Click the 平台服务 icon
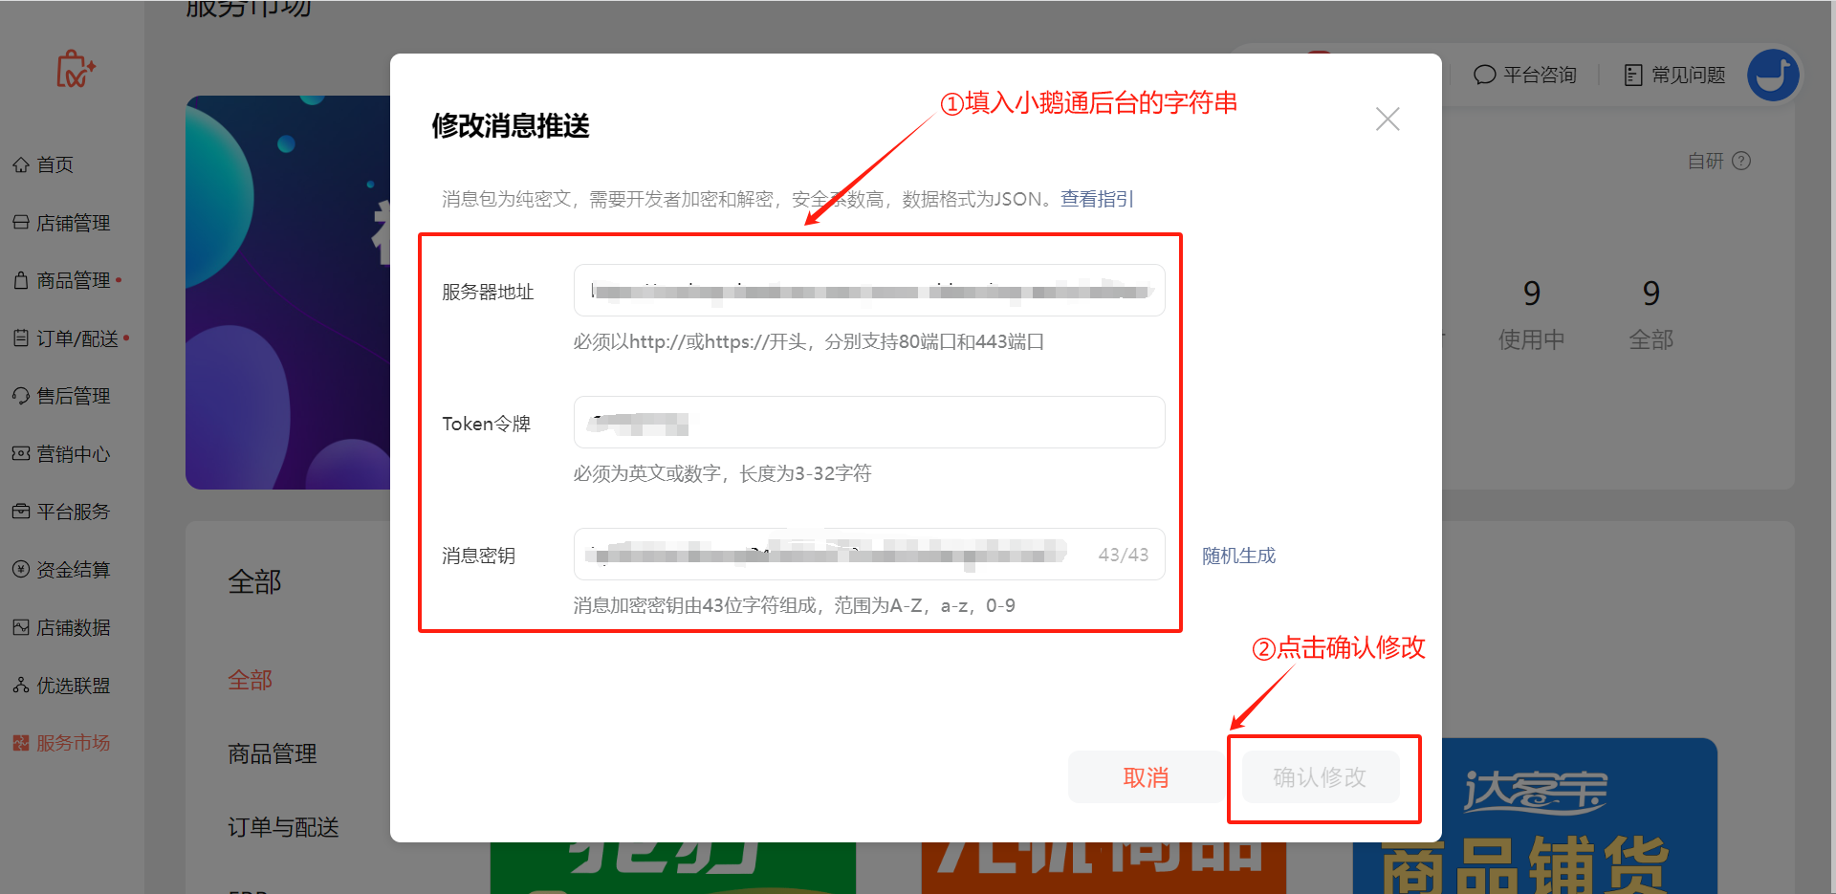The image size is (1836, 894). (x=21, y=512)
